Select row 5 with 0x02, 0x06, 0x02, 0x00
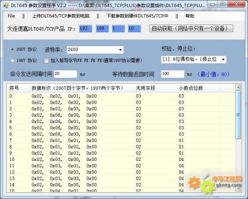 [121, 128]
